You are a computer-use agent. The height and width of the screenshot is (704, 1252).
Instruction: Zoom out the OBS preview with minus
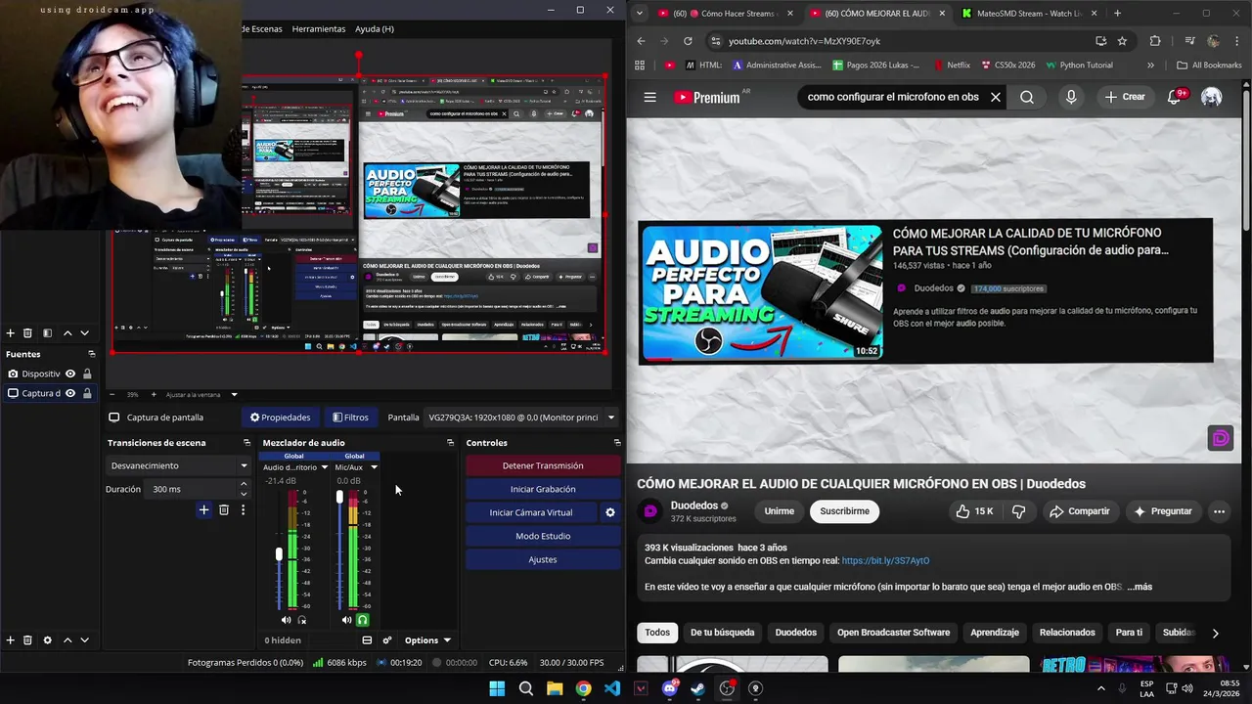point(112,394)
